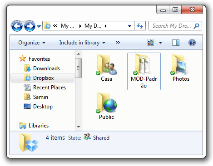This screenshot has width=213, height=166.
Task: Select the 'My ...' breadcrumb segment
Action: [x=67, y=26]
